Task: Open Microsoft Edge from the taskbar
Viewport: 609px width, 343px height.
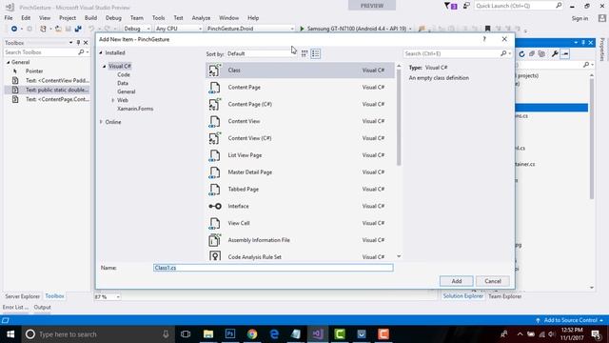Action: [x=274, y=334]
